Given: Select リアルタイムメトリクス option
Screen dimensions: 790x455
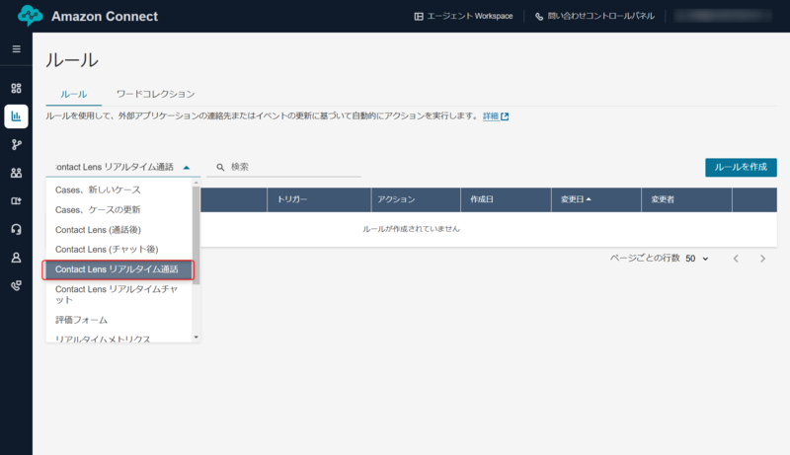Looking at the screenshot, I should click(118, 339).
